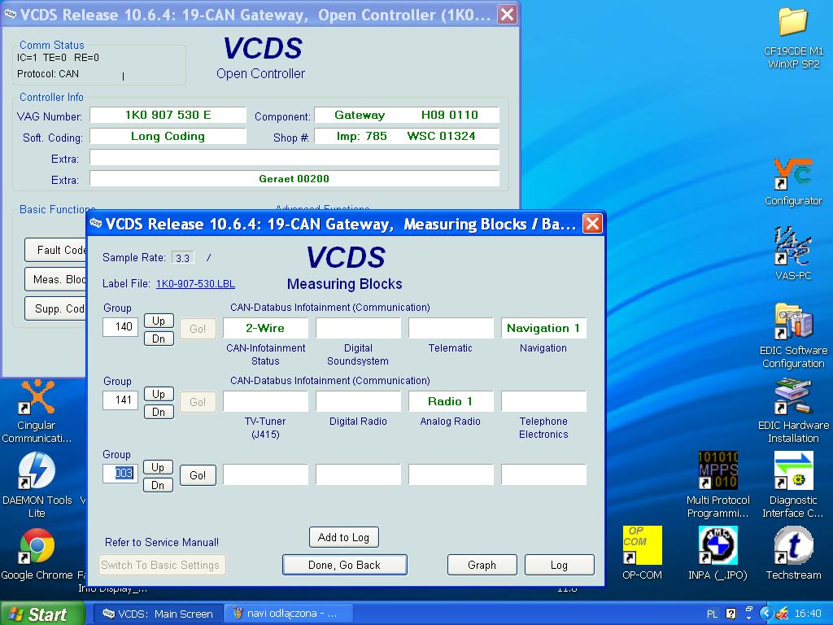Launch DAEMON Tools Lite

(x=36, y=485)
